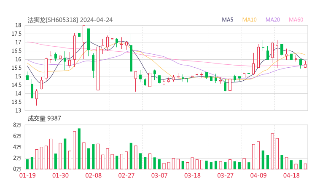Select the last red volume bar

click(305, 166)
